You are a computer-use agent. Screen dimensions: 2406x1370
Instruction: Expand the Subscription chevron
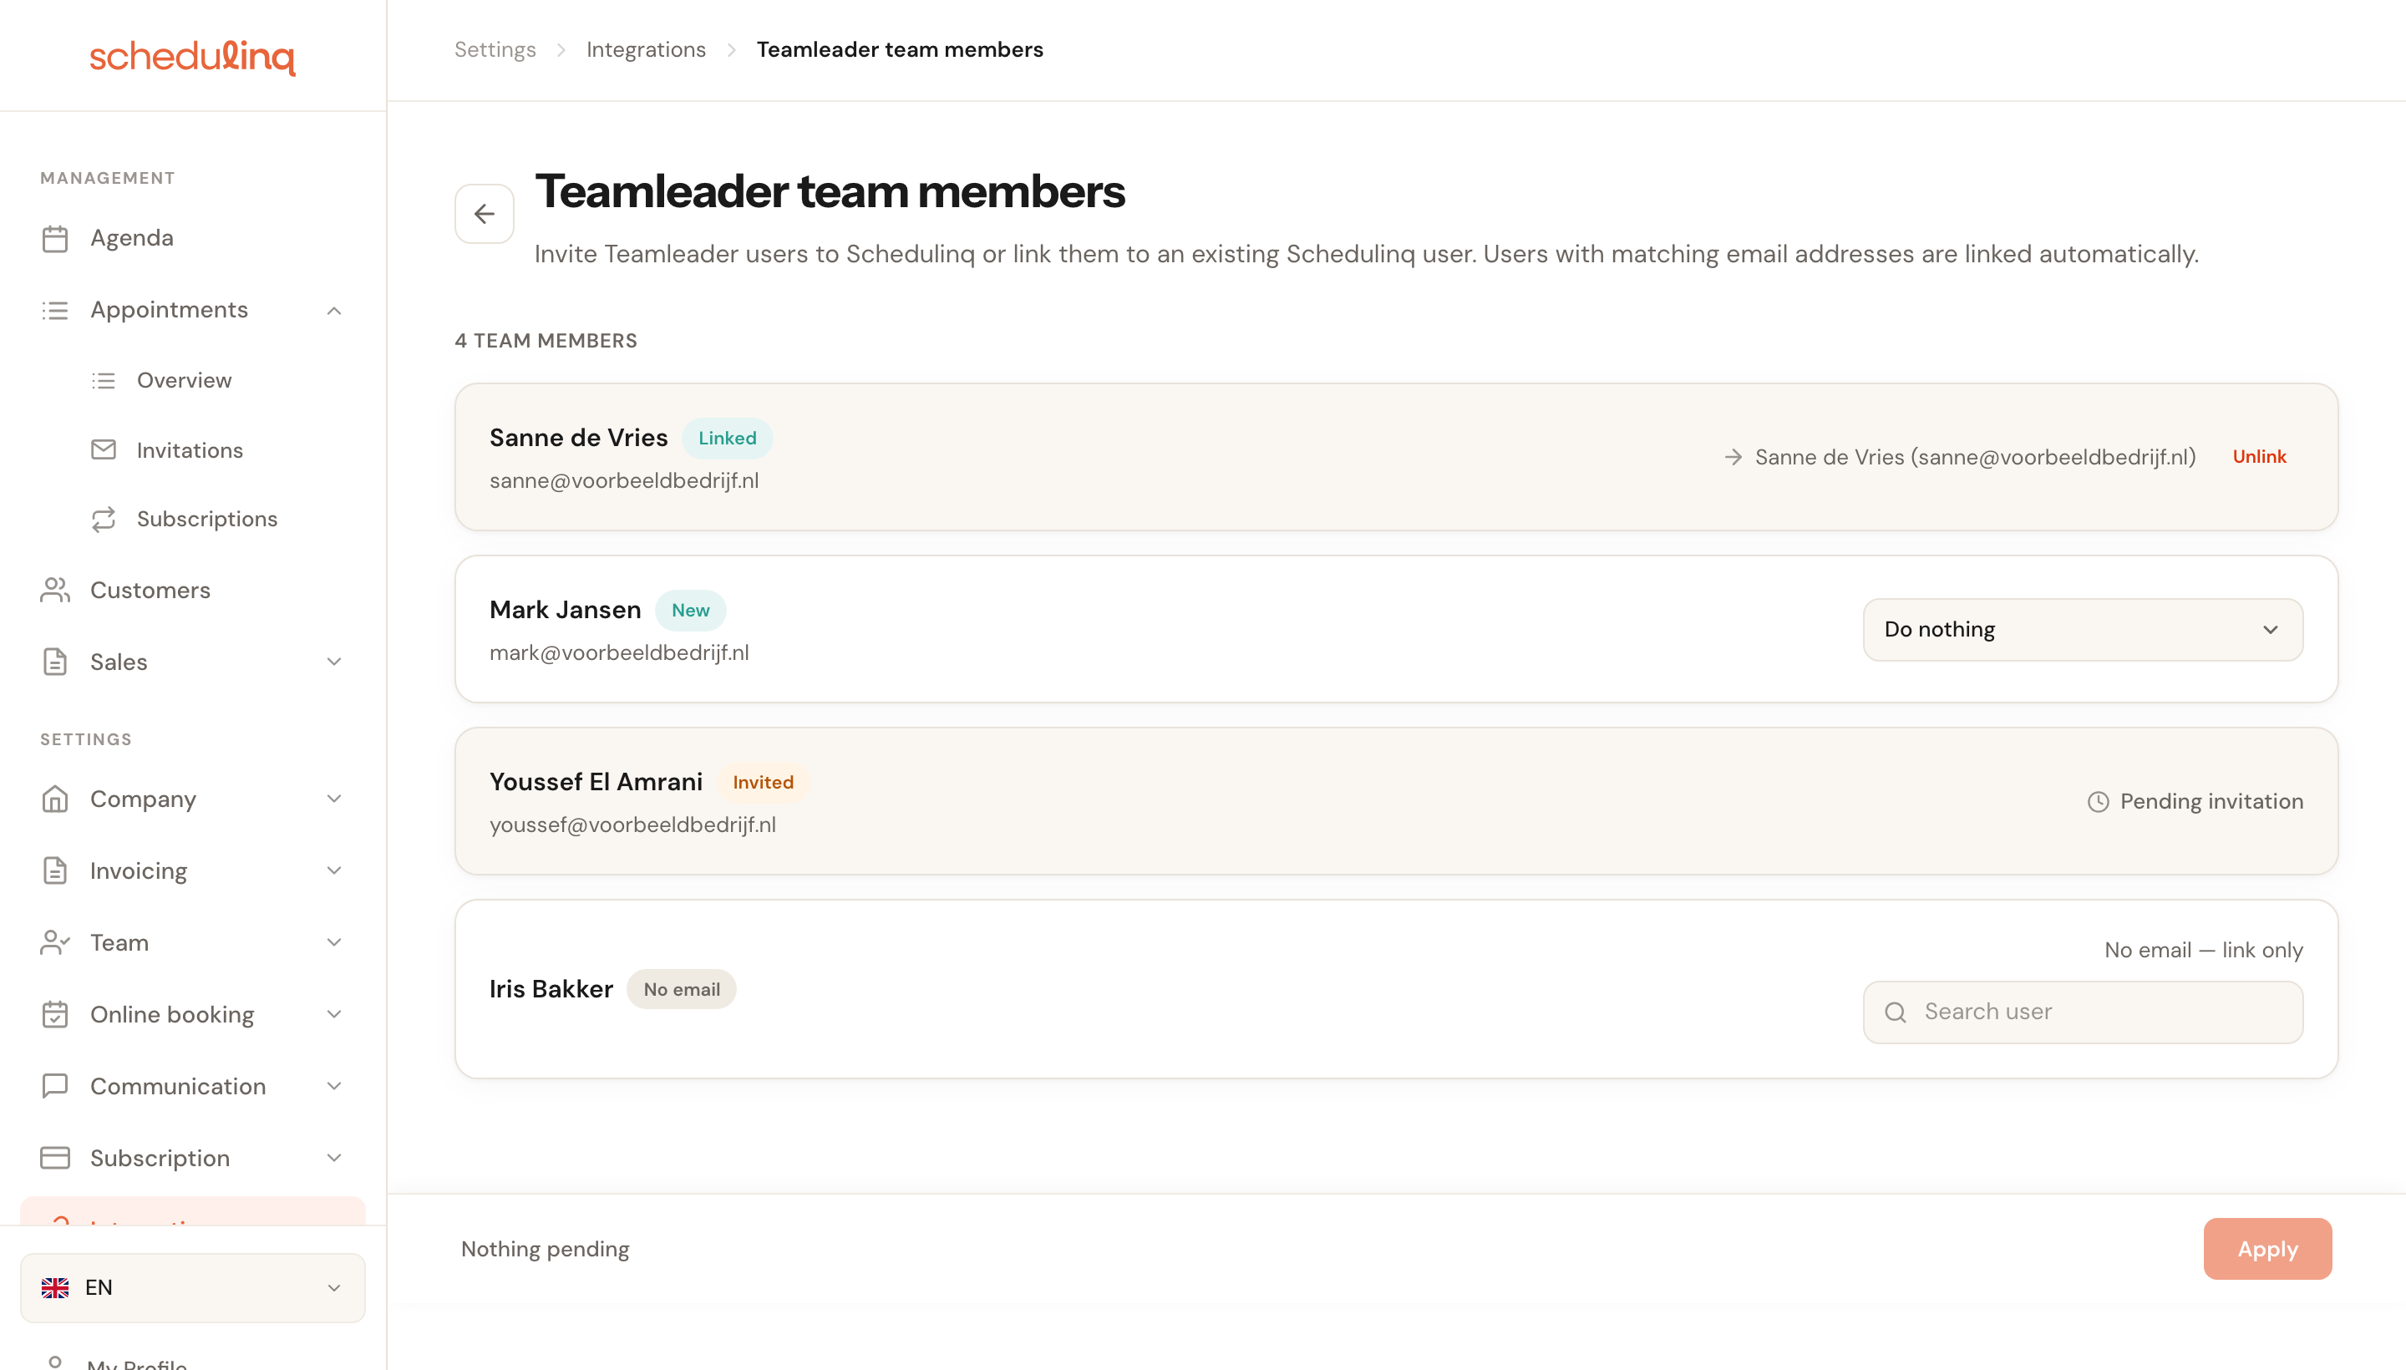tap(334, 1157)
